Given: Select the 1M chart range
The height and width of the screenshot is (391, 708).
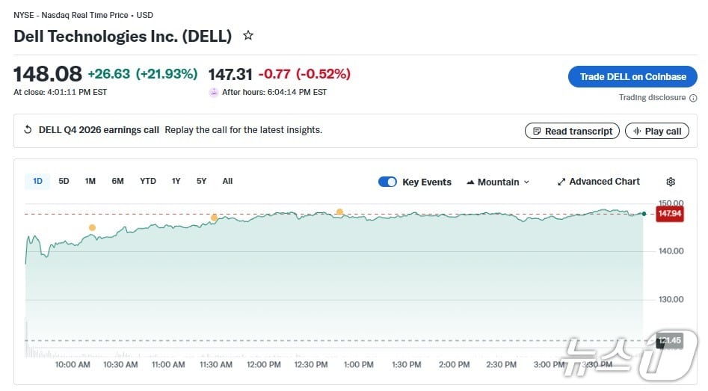Looking at the screenshot, I should point(90,181).
